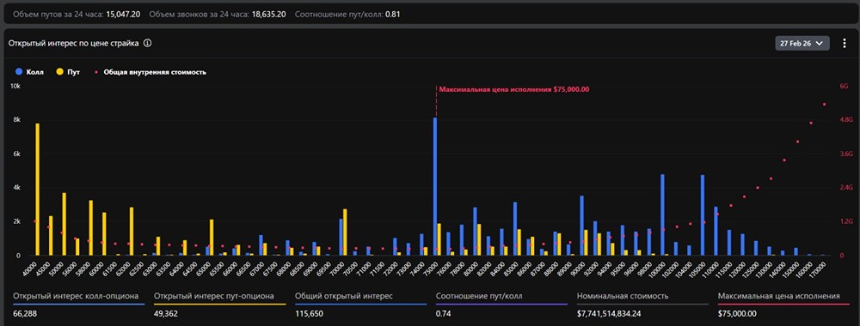
Task: Select the tall blue call bar at 75000
Action: 435,186
